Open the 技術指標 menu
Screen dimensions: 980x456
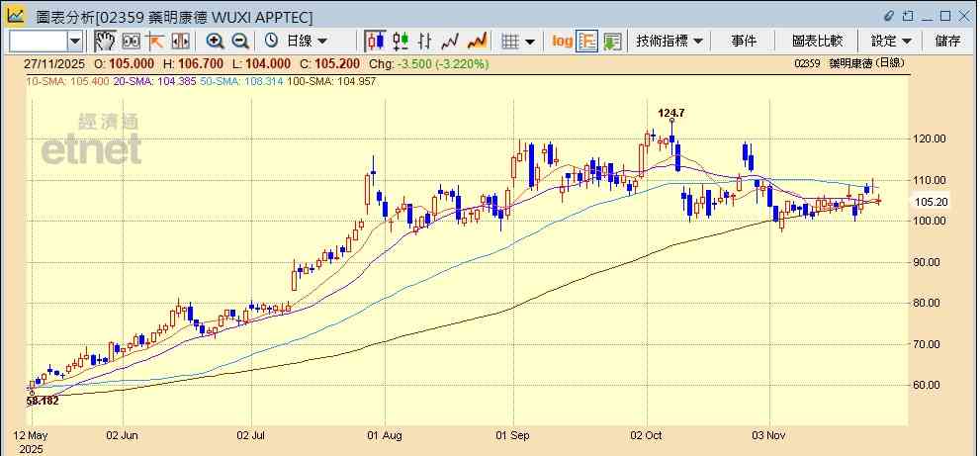(669, 41)
